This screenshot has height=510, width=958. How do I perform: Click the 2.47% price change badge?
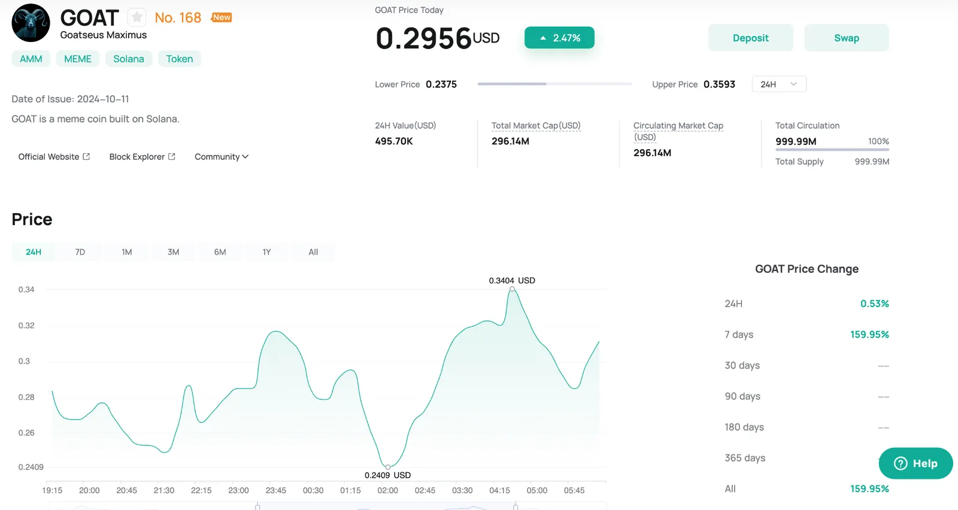(559, 38)
